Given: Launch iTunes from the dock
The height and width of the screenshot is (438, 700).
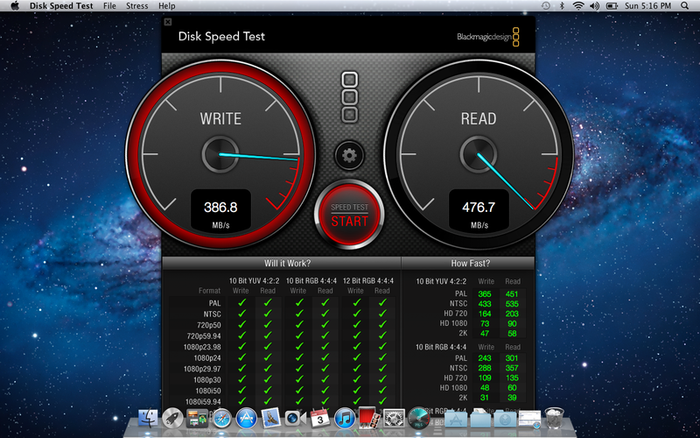Looking at the screenshot, I should pos(344,419).
